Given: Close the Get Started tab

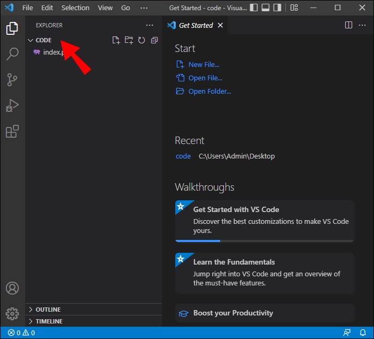Looking at the screenshot, I should click(220, 25).
